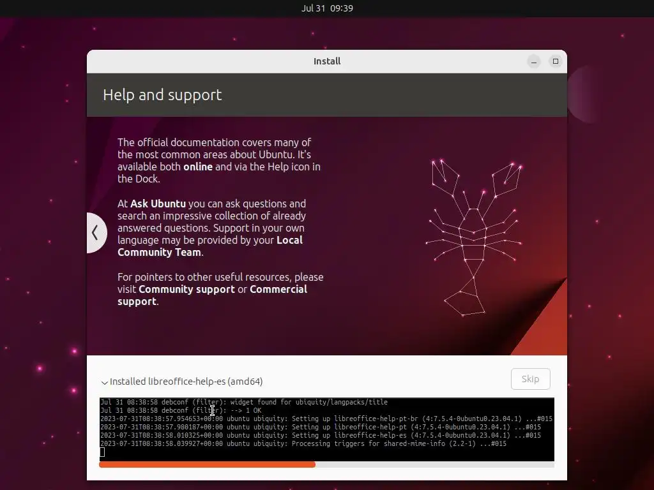The width and height of the screenshot is (654, 490).
Task: Click the log line mentioning libreoffice-help-pt-br
Action: click(x=326, y=419)
